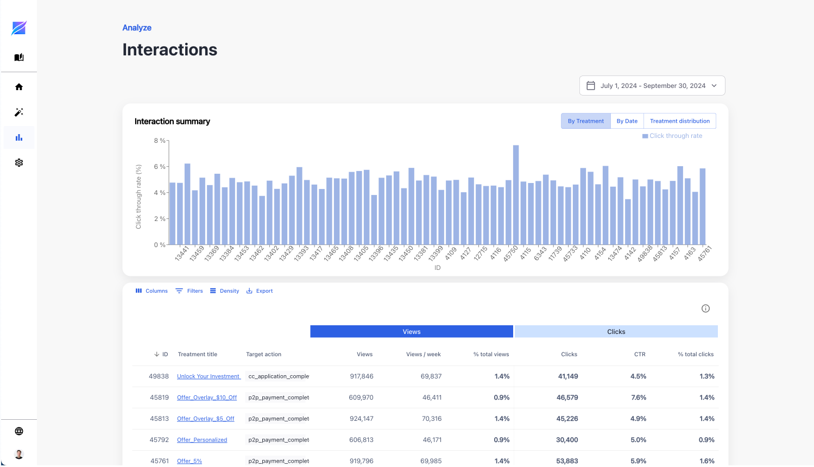The height and width of the screenshot is (467, 814).
Task: Toggle descending sort on the ID column
Action: (x=156, y=354)
